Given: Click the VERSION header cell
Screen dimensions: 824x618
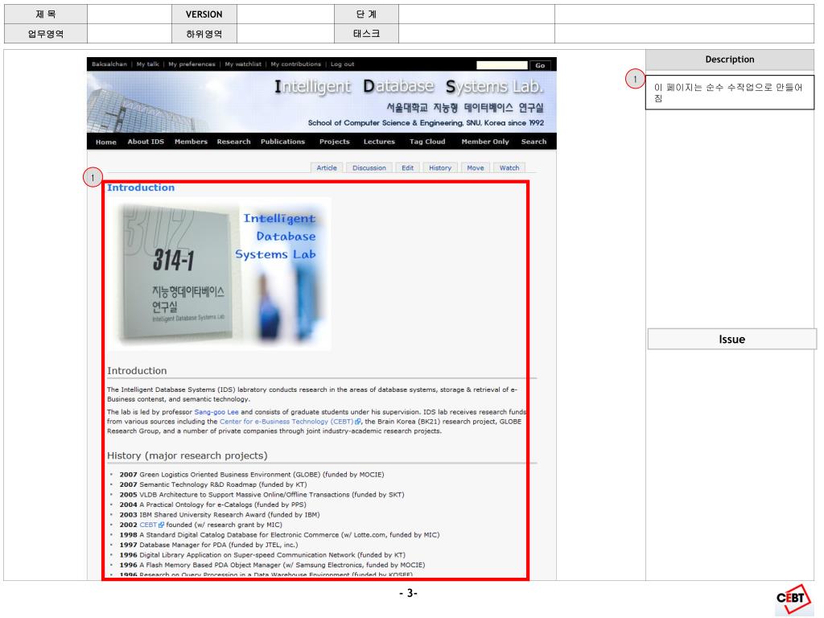Looking at the screenshot, I should [x=204, y=14].
